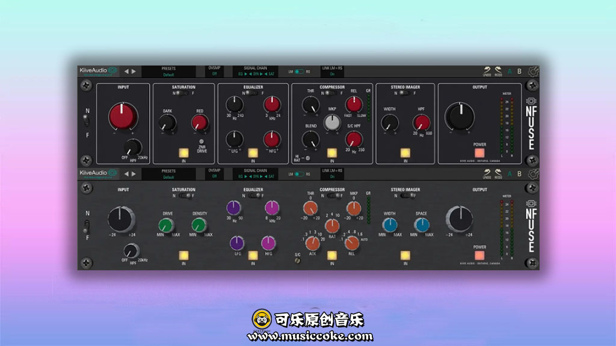
Task: Select A state in top NFuse unit
Action: pyautogui.click(x=510, y=71)
